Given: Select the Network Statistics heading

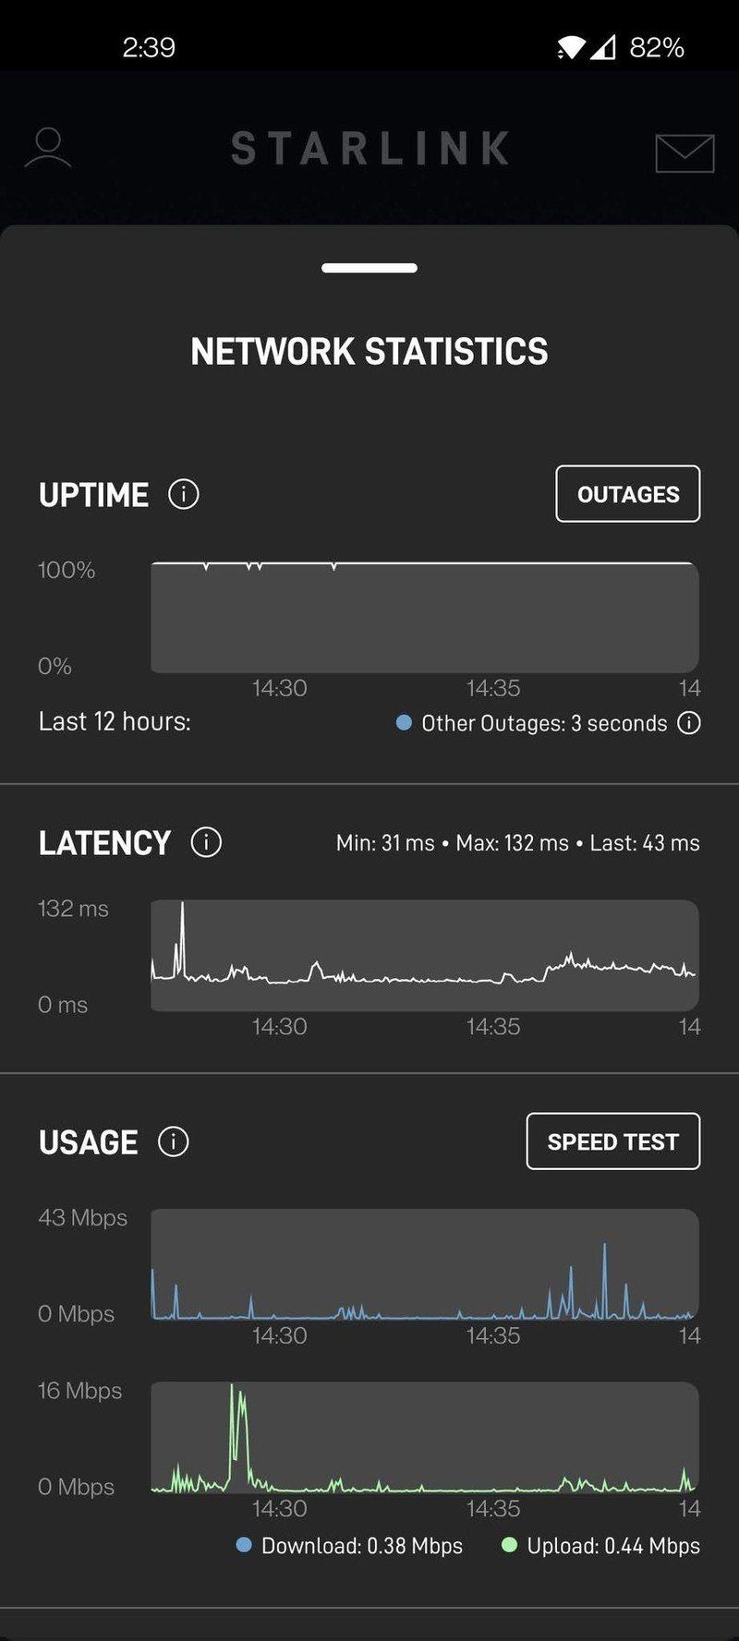Looking at the screenshot, I should (x=369, y=352).
